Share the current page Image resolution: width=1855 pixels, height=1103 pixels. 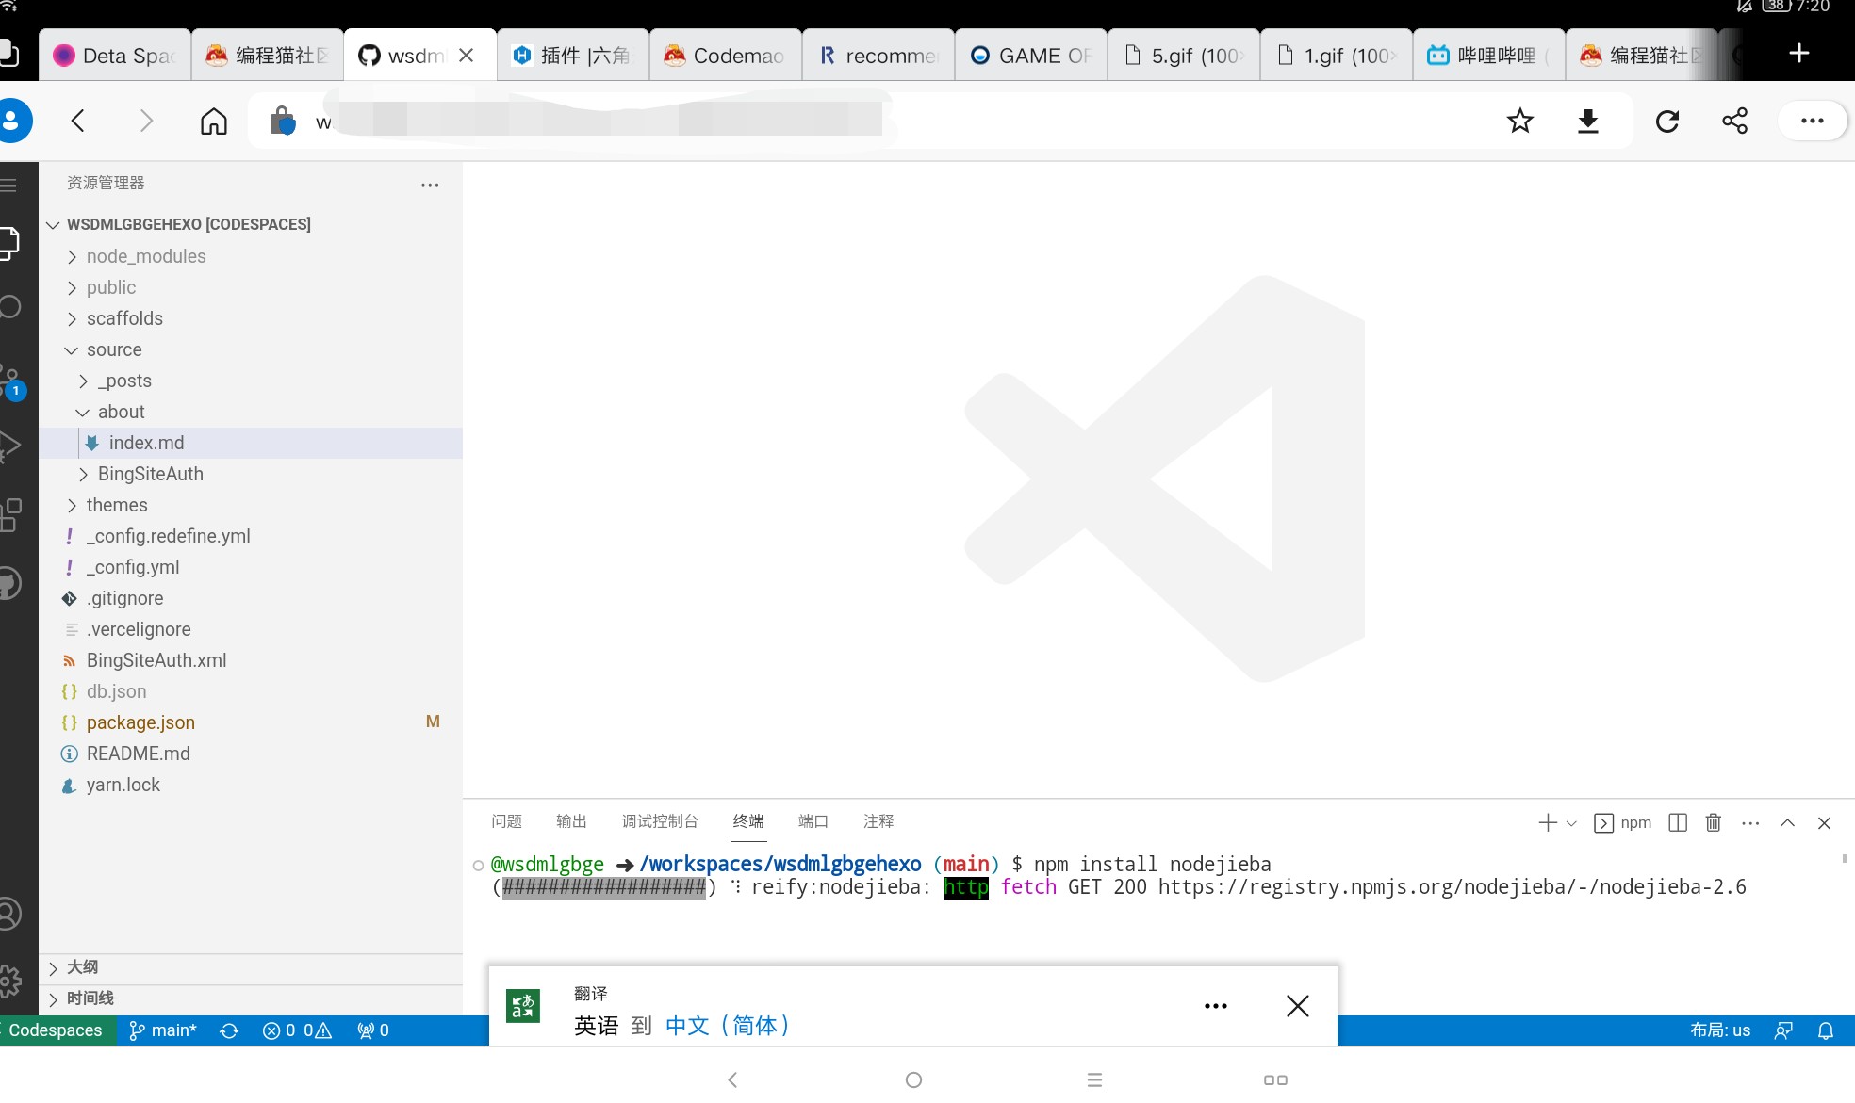point(1734,121)
